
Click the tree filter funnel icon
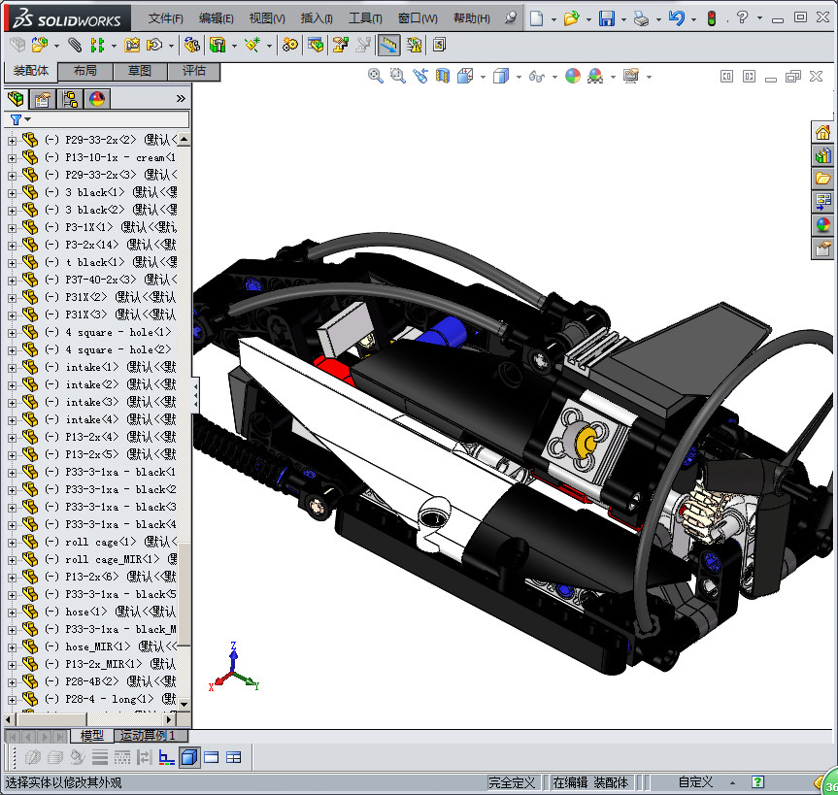(17, 119)
